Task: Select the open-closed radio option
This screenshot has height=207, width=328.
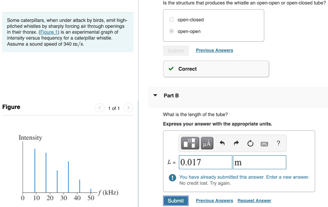Action: 172,20
